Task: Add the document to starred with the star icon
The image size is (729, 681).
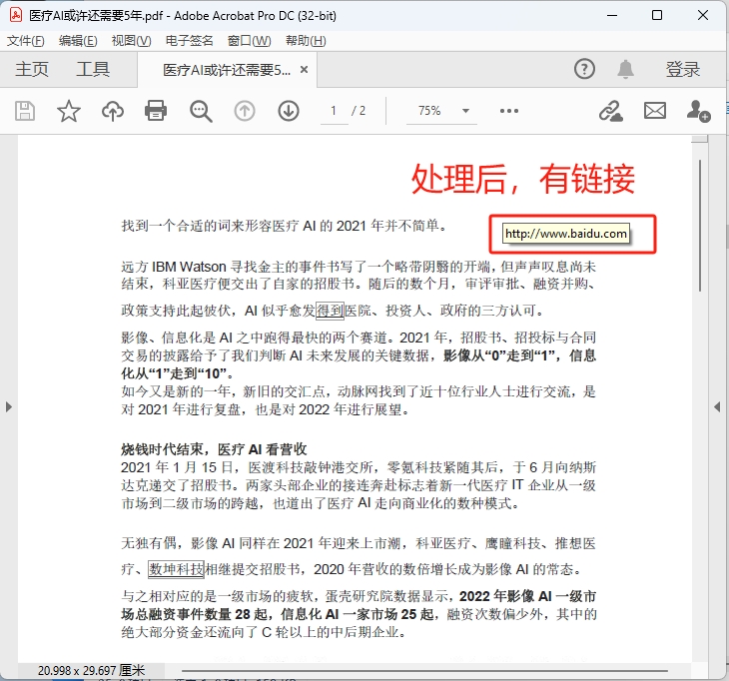Action: click(68, 111)
